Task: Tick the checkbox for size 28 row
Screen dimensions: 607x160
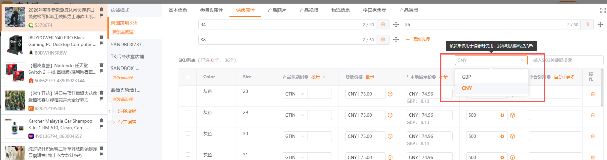Action: point(188,91)
